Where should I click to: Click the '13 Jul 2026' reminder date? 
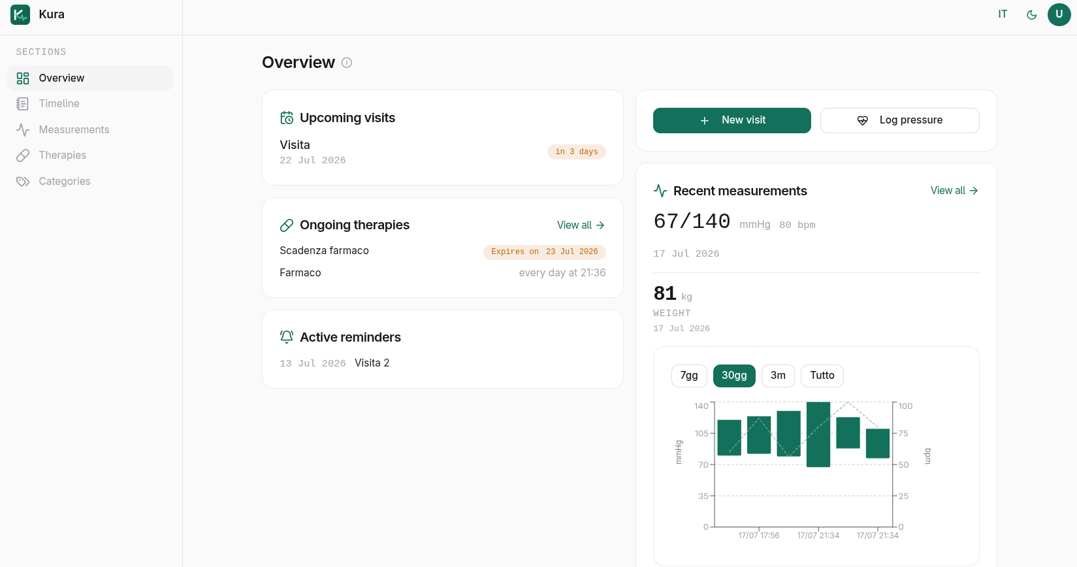313,363
